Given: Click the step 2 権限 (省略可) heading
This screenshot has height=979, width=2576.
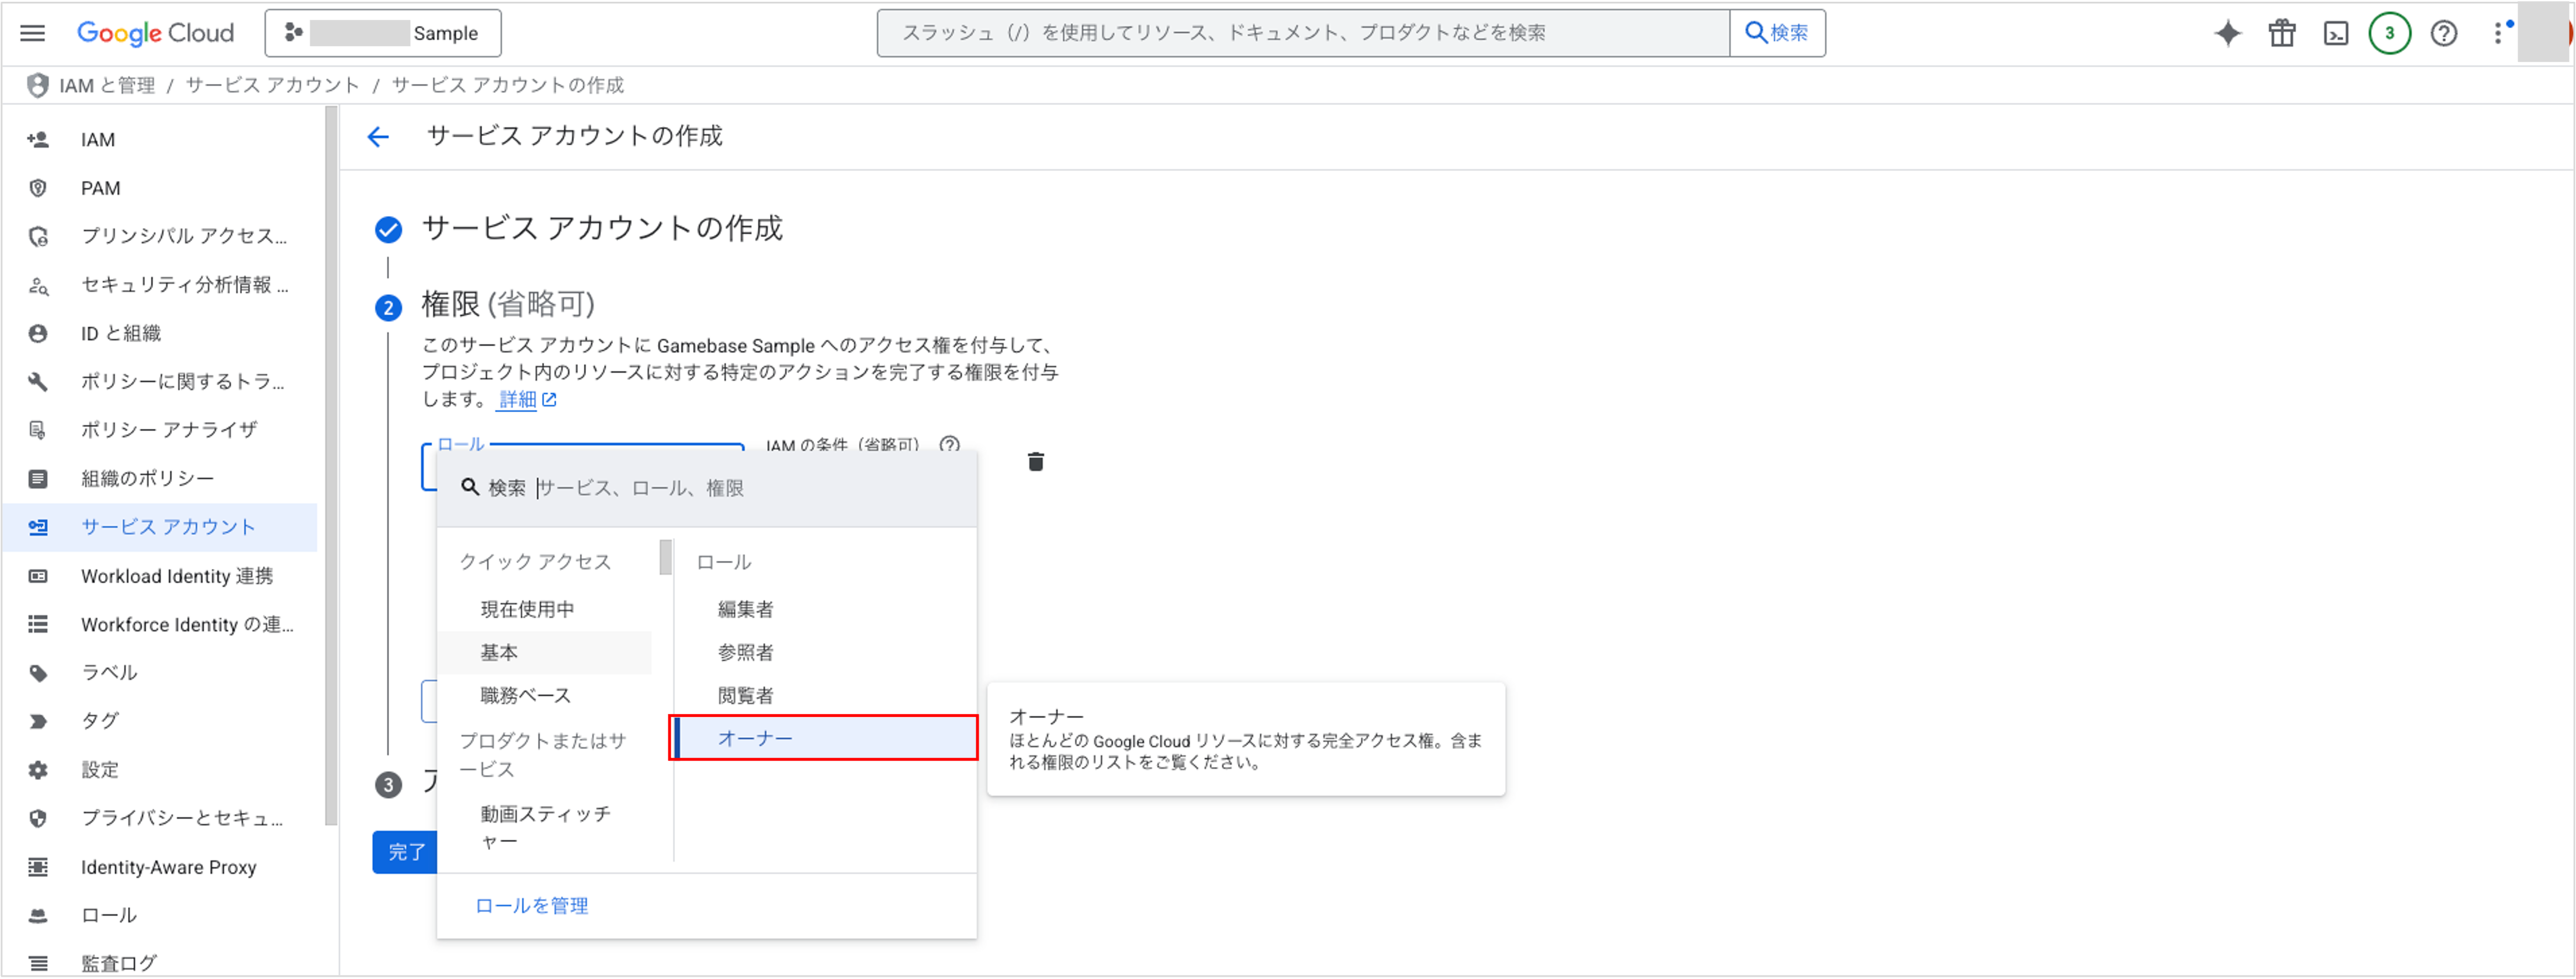Looking at the screenshot, I should [x=508, y=304].
